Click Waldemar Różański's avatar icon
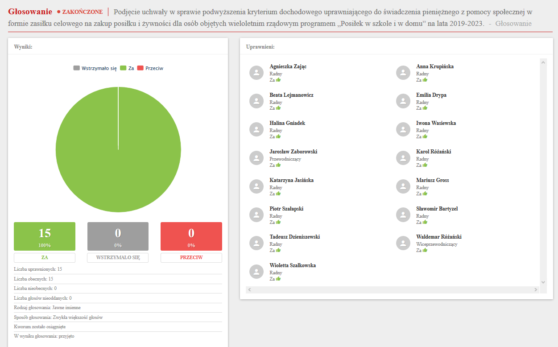The image size is (558, 347). tap(403, 243)
